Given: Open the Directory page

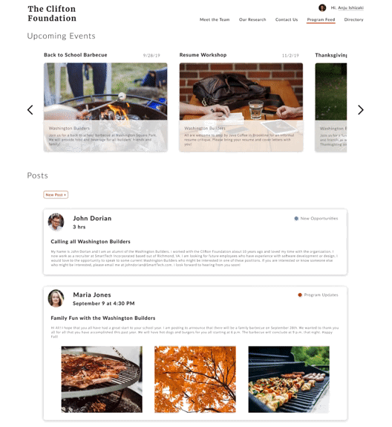Looking at the screenshot, I should (x=353, y=19).
